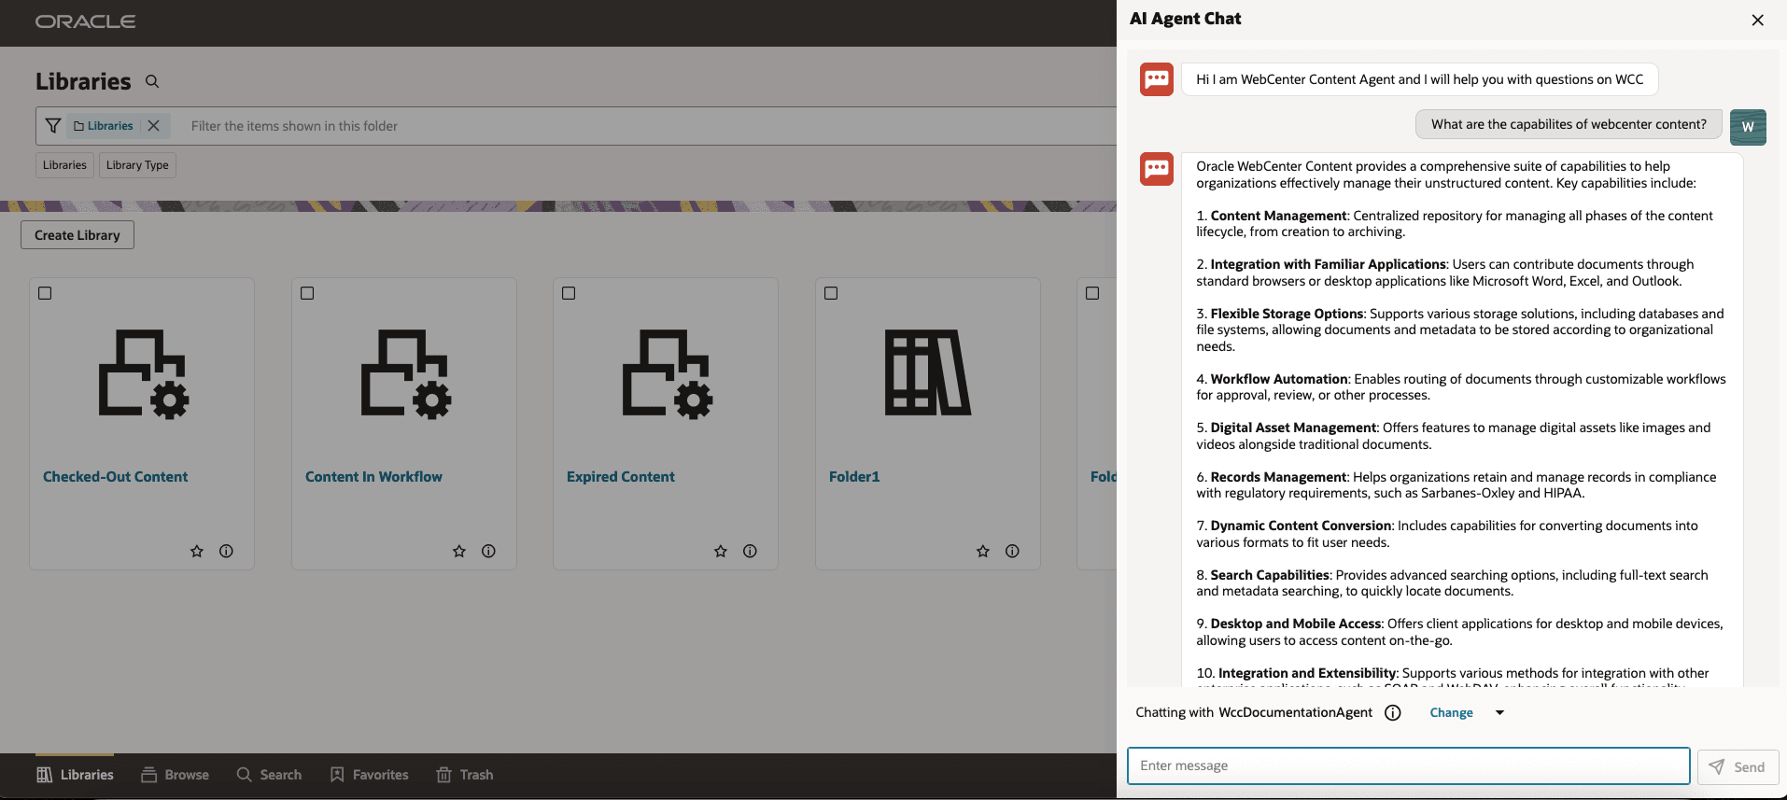Click the Records Management bold heading
Screen dimensions: 1787x800
point(1278,477)
